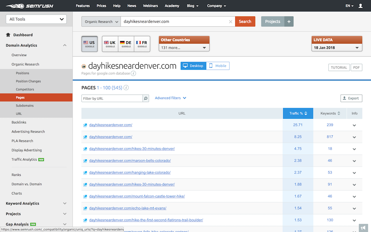Select the FR Google database
This screenshot has height=232, width=371.
pyautogui.click(x=142, y=44)
